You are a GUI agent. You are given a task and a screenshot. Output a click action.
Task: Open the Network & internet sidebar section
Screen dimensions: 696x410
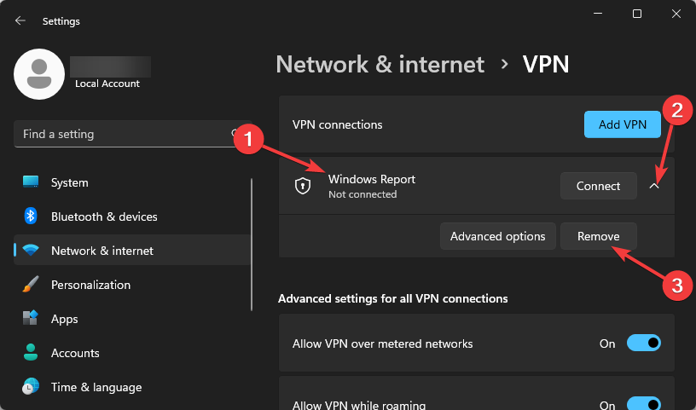[x=102, y=251]
